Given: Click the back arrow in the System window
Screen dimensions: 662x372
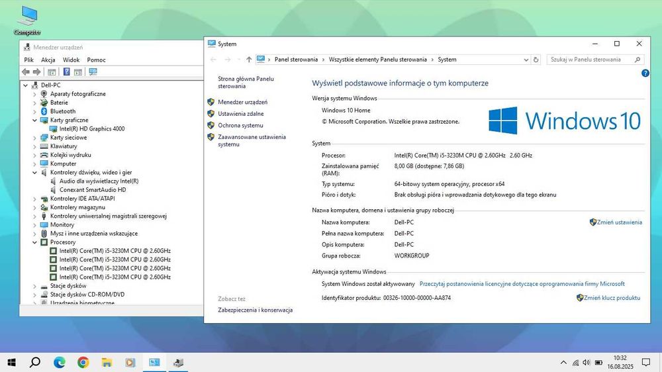Looking at the screenshot, I should [213, 60].
